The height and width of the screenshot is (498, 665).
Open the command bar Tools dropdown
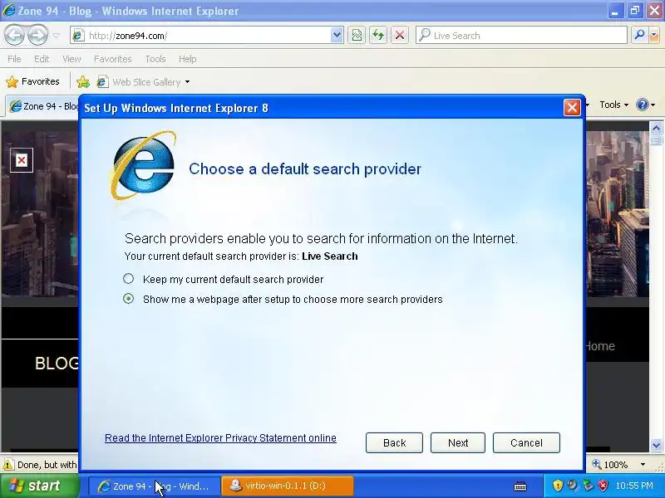pyautogui.click(x=613, y=105)
